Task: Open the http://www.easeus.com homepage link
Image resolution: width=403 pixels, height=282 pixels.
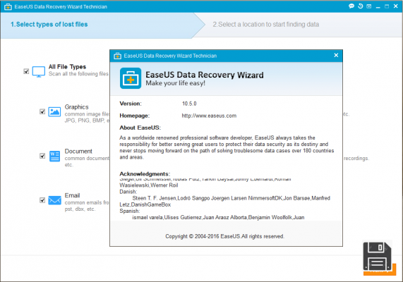Action: point(209,116)
